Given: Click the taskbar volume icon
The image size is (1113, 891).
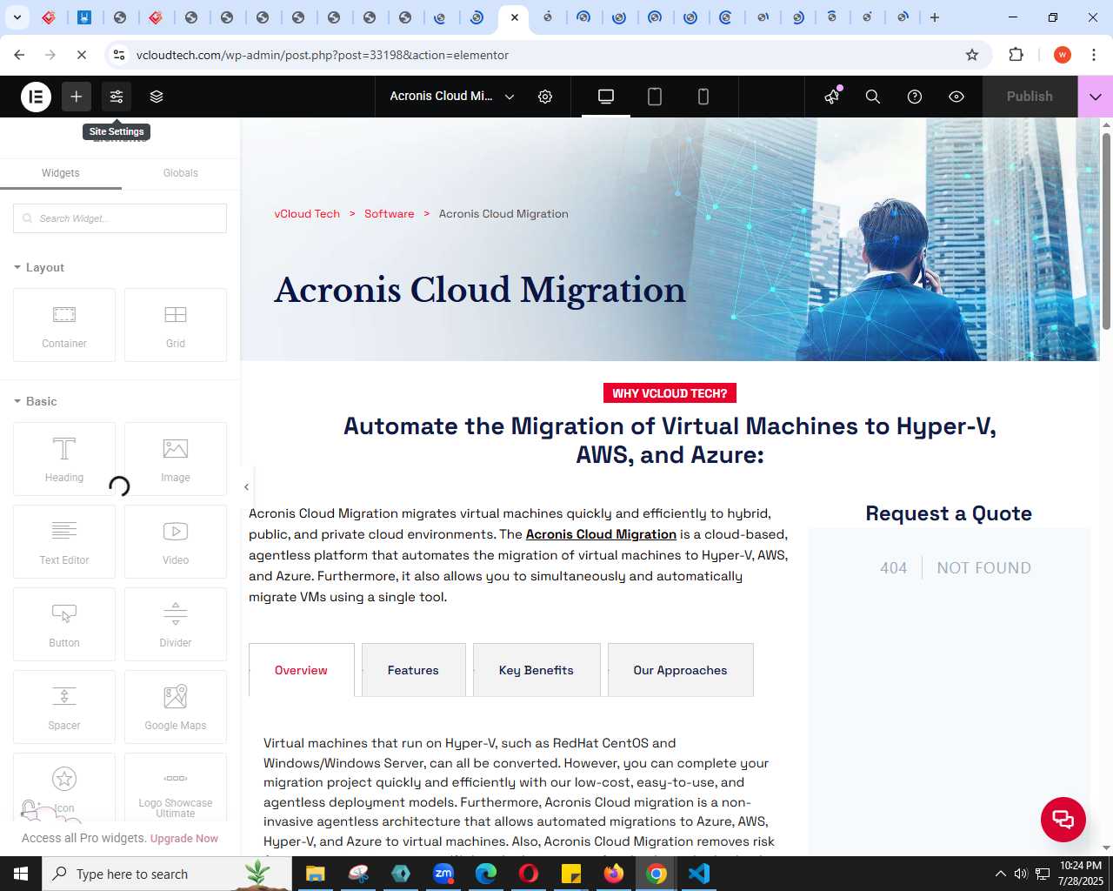Looking at the screenshot, I should pos(1021,874).
